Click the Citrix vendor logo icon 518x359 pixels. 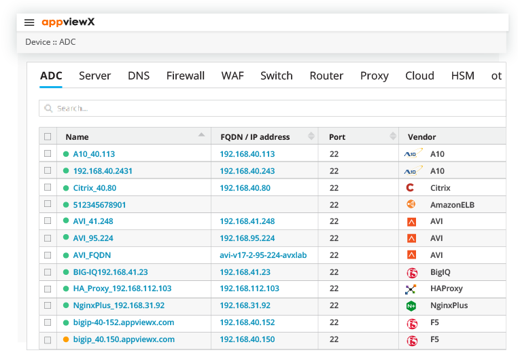(x=411, y=188)
